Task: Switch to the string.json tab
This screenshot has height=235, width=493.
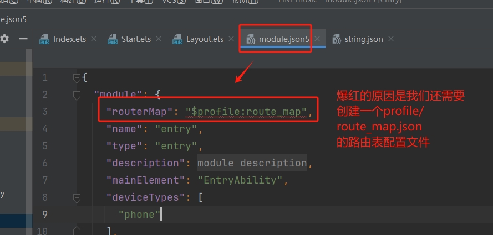Action: pyautogui.click(x=363, y=39)
